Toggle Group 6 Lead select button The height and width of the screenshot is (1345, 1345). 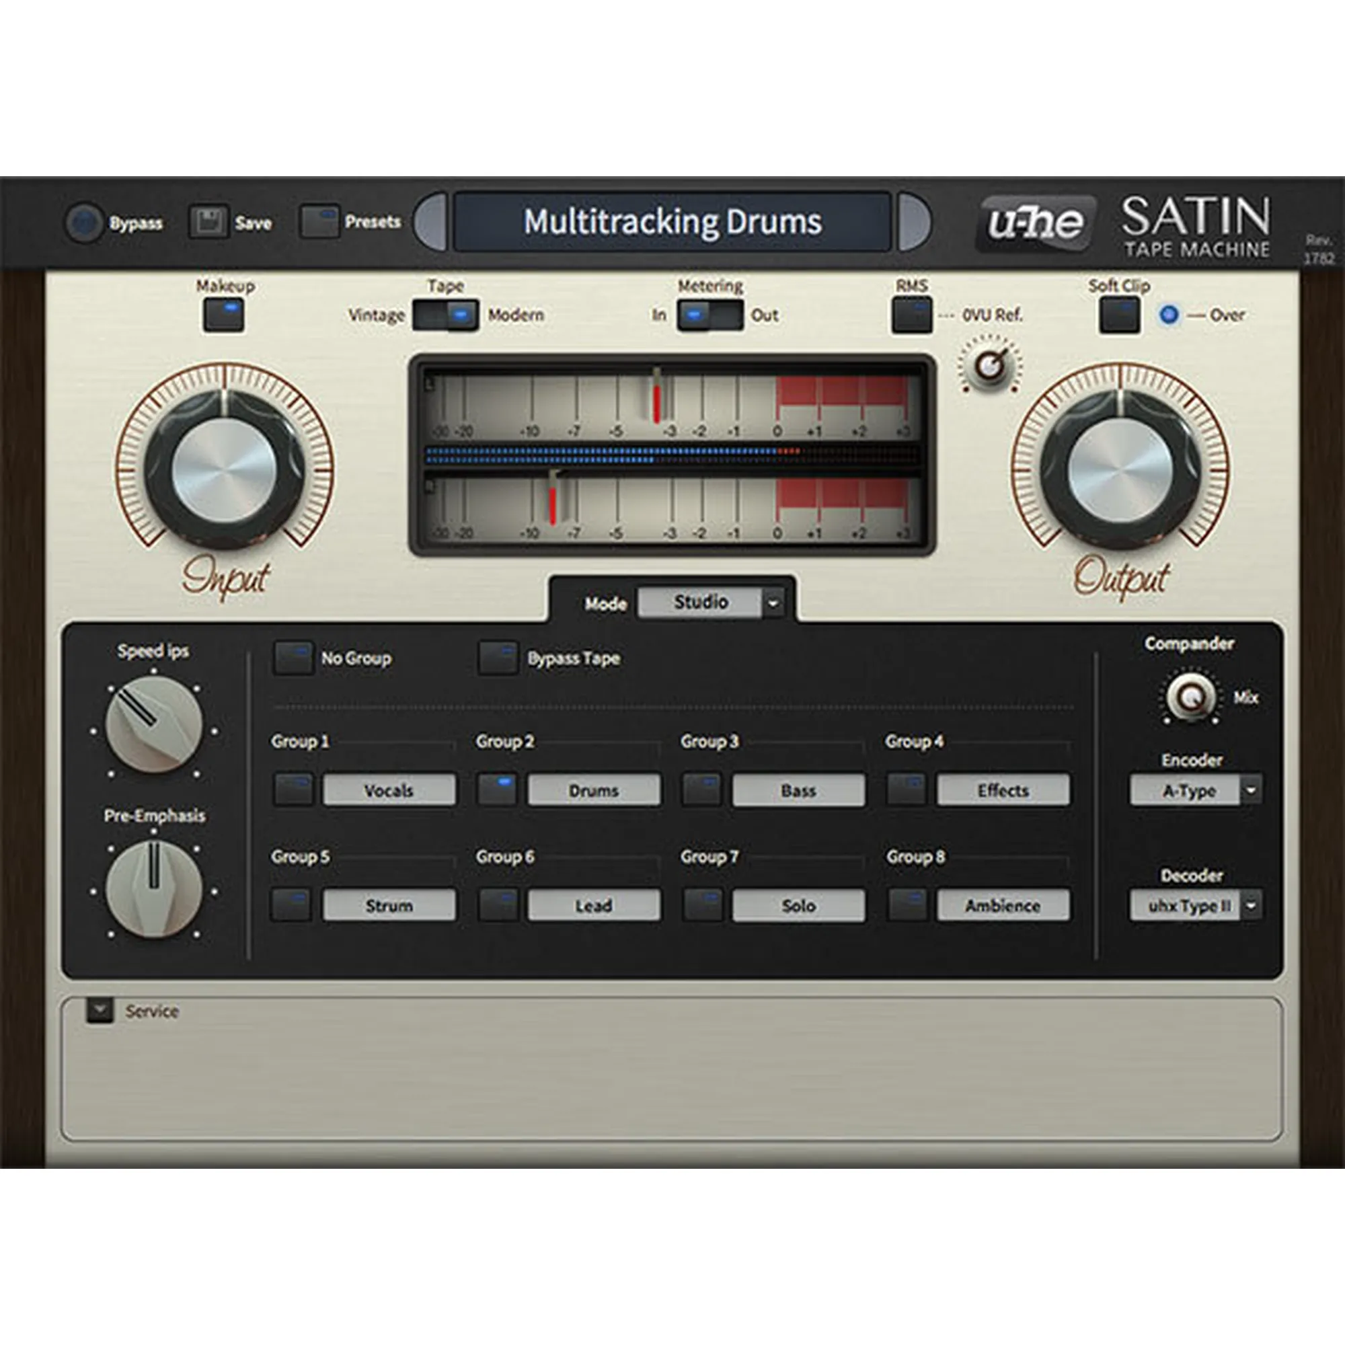[497, 905]
